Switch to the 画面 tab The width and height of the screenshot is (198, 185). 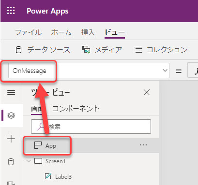point(36,109)
